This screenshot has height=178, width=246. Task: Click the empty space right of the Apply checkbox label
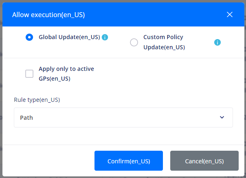coord(163,74)
